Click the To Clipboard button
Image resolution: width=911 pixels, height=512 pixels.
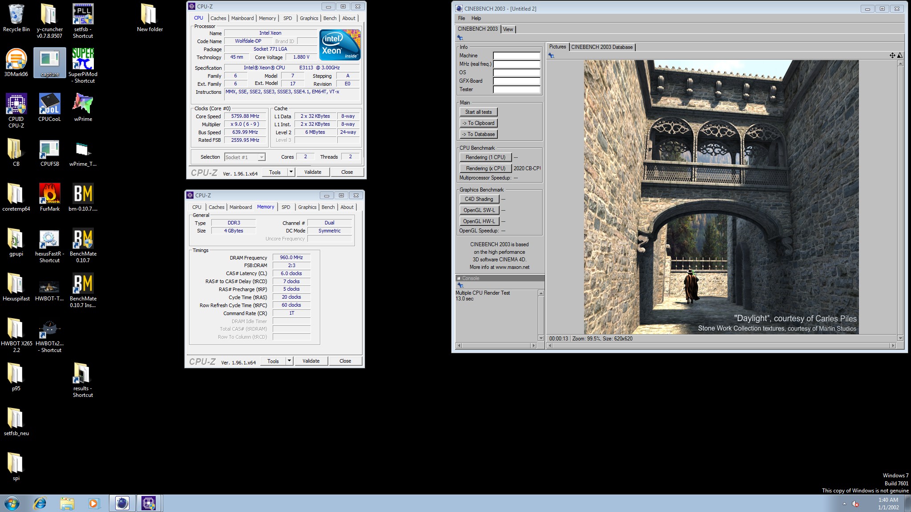[479, 123]
